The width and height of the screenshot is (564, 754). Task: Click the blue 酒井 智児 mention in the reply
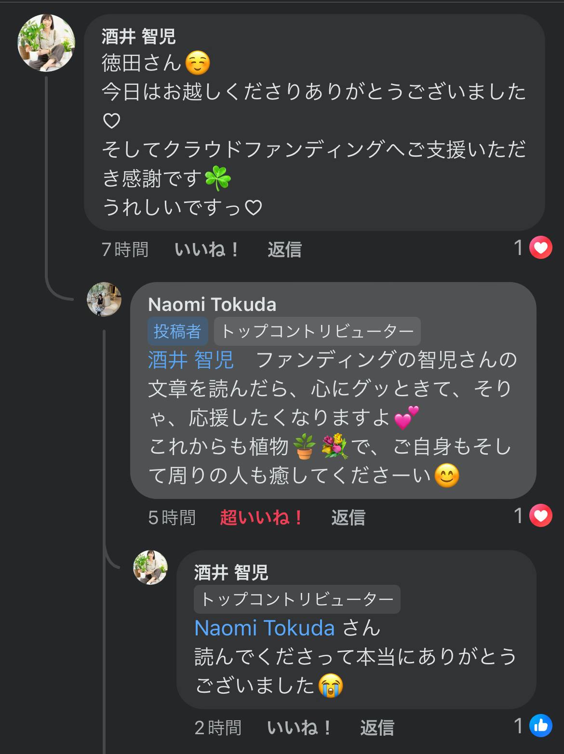[191, 360]
